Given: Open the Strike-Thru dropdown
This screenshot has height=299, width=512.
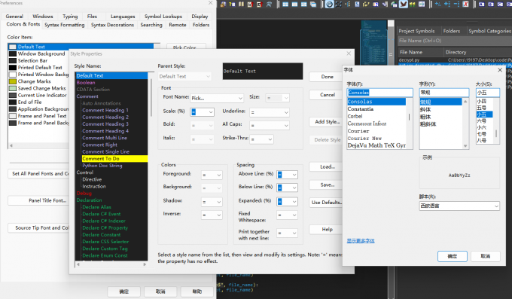Looking at the screenshot, I should tap(261, 139).
